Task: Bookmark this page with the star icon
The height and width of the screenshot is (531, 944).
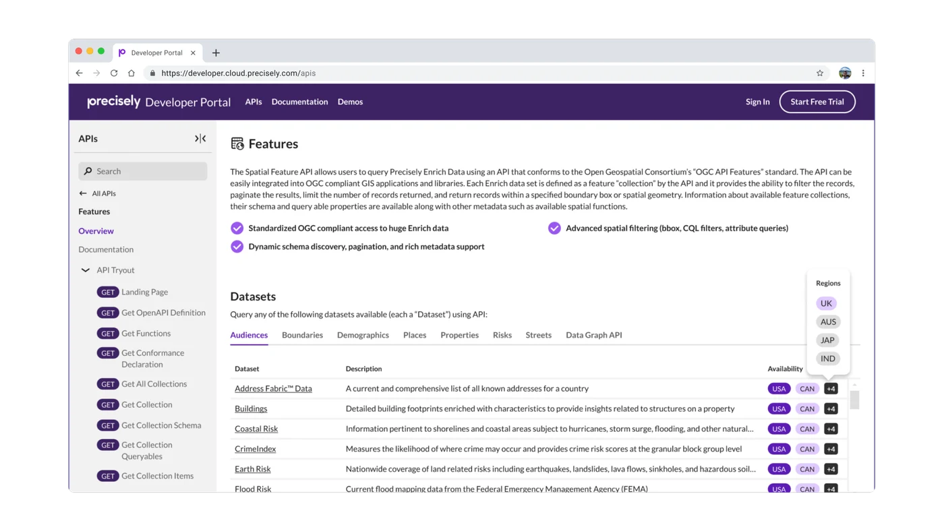Action: [x=820, y=73]
